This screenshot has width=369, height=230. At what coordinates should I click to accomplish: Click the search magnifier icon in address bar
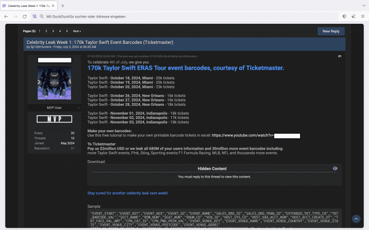[42, 16]
